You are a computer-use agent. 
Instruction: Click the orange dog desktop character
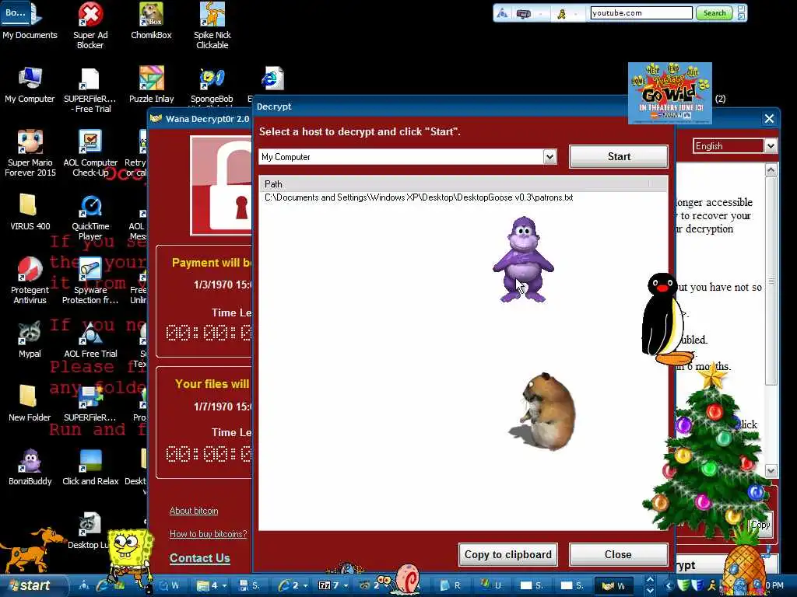tap(33, 550)
